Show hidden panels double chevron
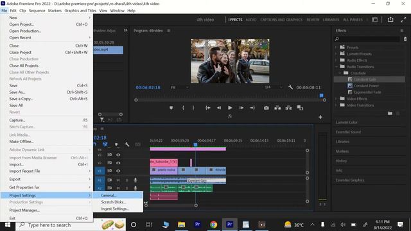 tap(126, 30)
